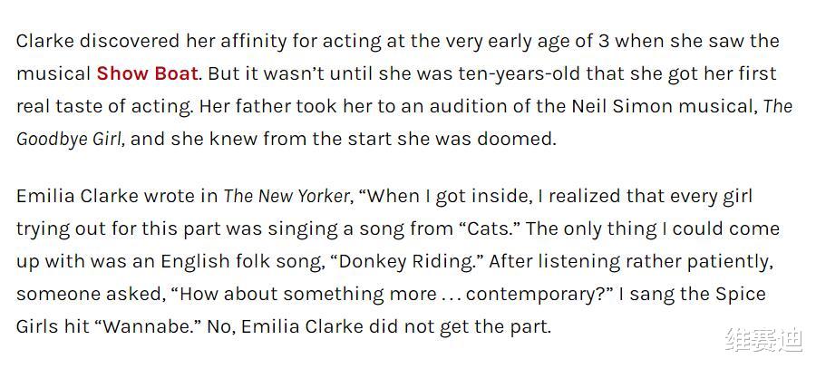Click the word "contemporary?" in the quote
This screenshot has height=369, width=816.
point(541,294)
